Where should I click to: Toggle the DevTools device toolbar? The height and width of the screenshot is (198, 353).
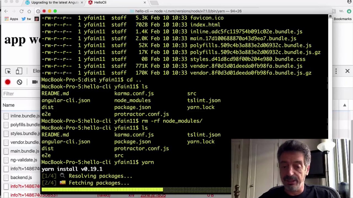pos(19,71)
